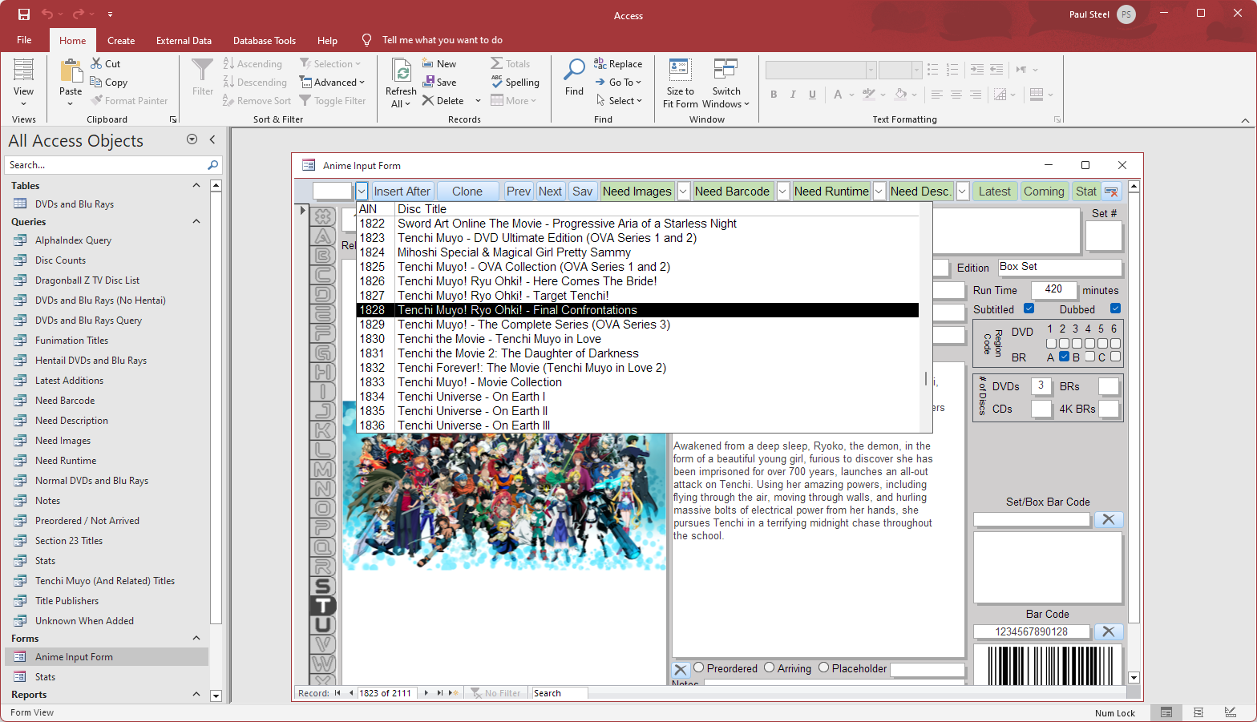Open the Create ribbon tab

click(x=121, y=40)
